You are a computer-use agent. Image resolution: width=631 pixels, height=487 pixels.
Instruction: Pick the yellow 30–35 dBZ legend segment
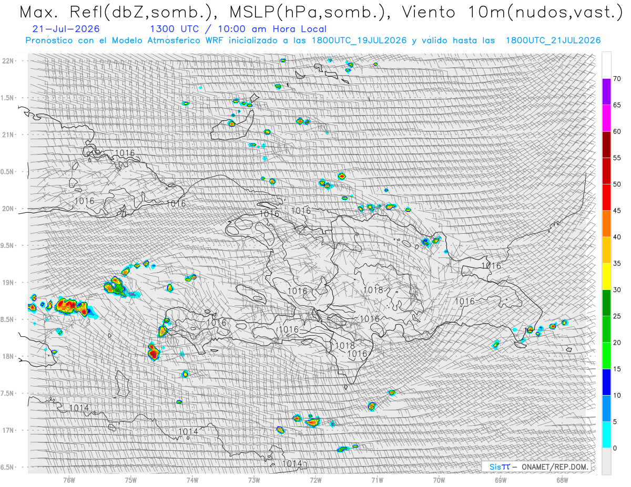tap(606, 276)
